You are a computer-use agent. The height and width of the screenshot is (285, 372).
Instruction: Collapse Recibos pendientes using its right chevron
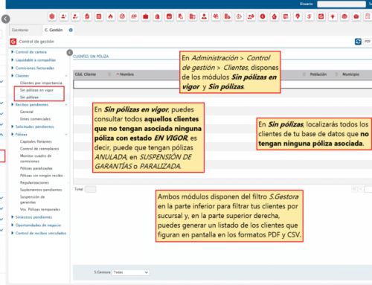click(x=66, y=105)
